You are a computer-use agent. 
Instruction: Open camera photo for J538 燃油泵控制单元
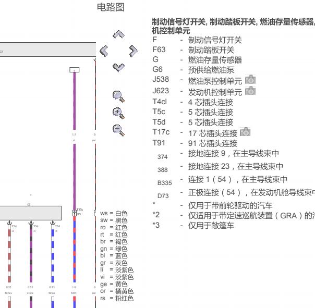click(x=250, y=79)
